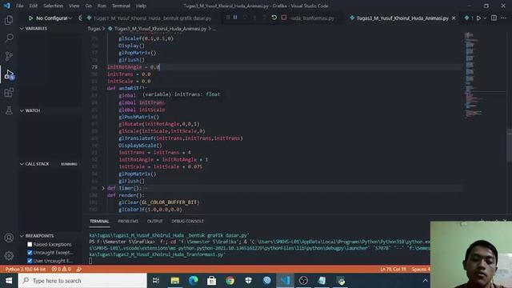Close the Tugas3_M_Yusuf_Khoirul_Huda_Animasi.py tab
This screenshot has width=512, height=288.
tap(454, 18)
